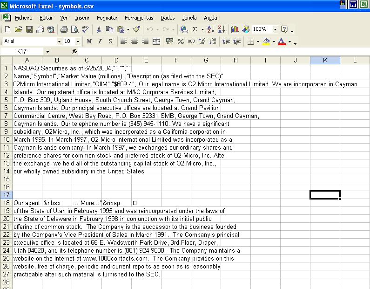Apply Currency style icon
370x289 pixels.
click(x=169, y=41)
